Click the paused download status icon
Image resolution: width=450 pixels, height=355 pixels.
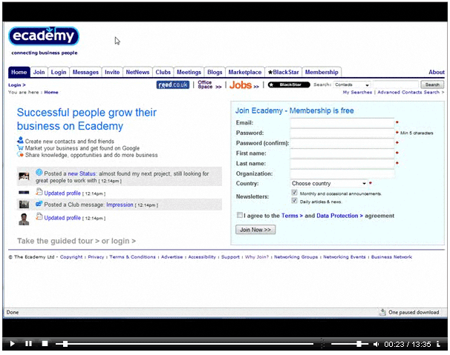pos(382,312)
